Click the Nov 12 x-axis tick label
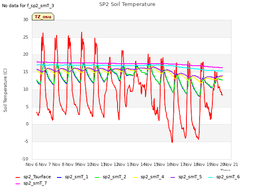 pyautogui.click(x=111, y=164)
